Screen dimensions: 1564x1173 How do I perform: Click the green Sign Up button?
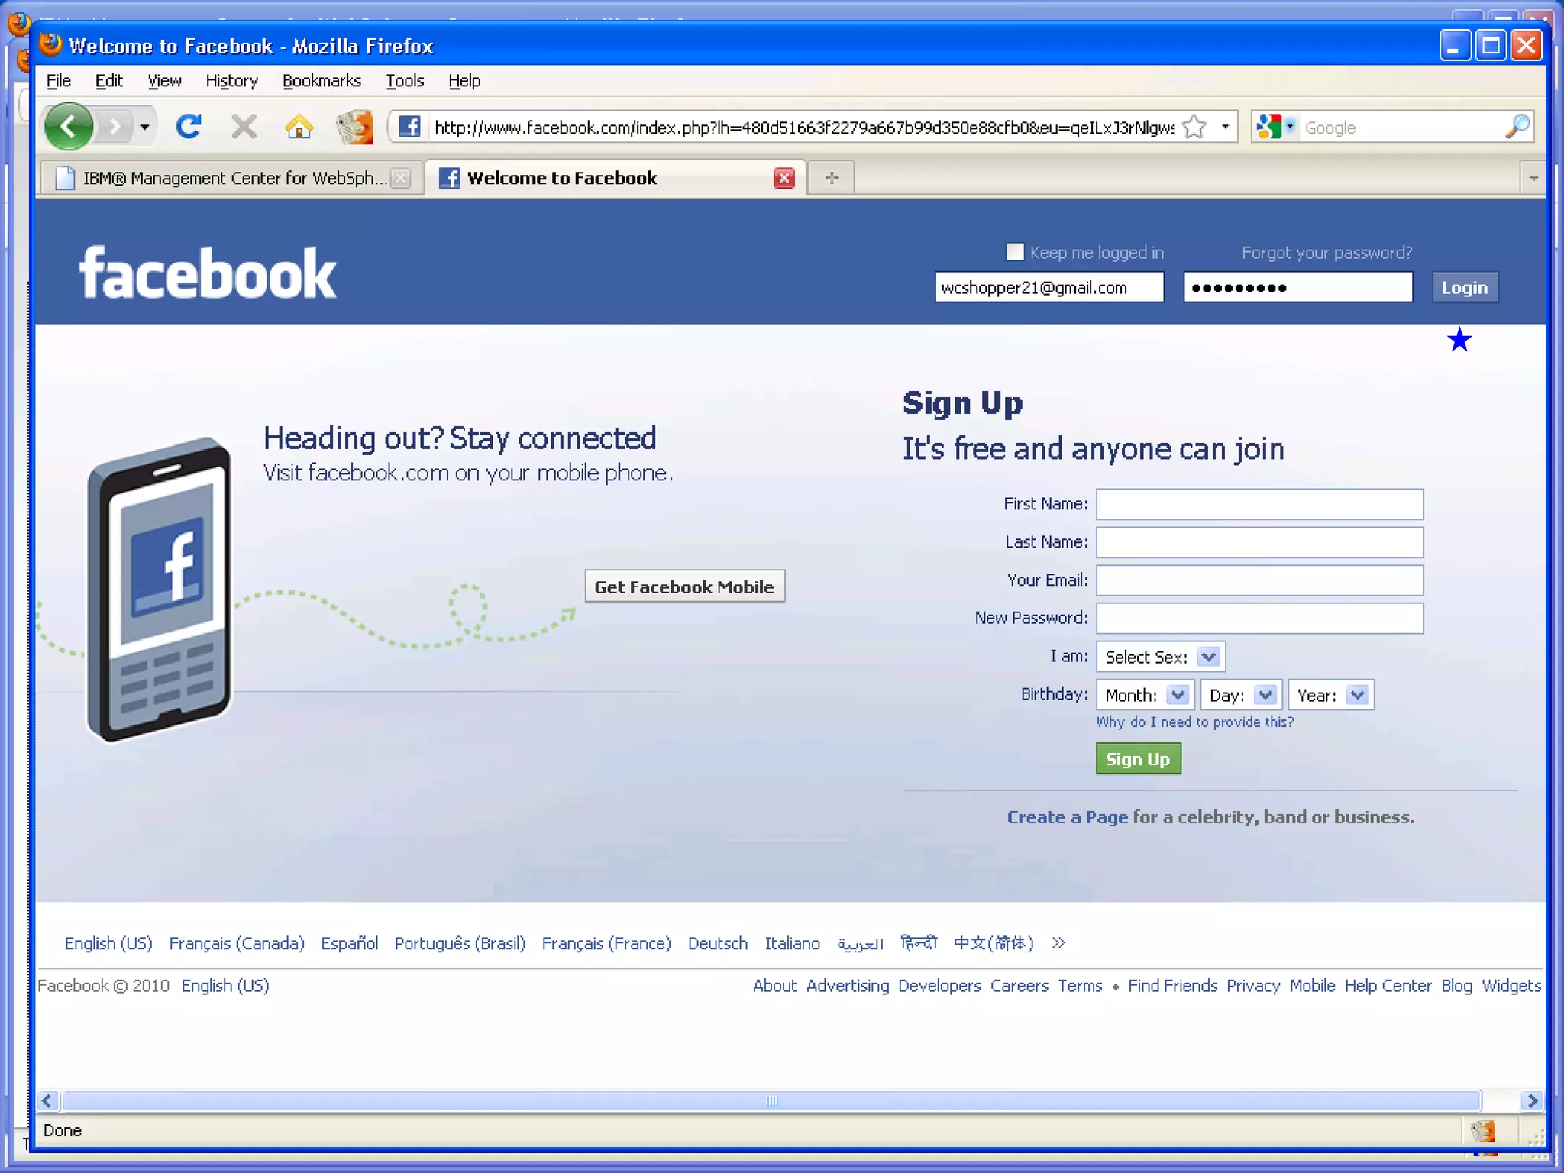click(x=1137, y=759)
